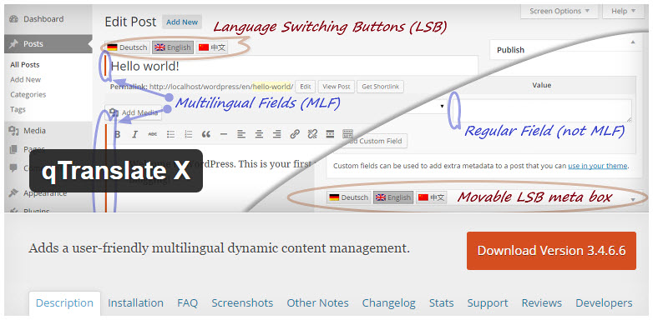Click the Appearance brush icon

click(x=13, y=193)
